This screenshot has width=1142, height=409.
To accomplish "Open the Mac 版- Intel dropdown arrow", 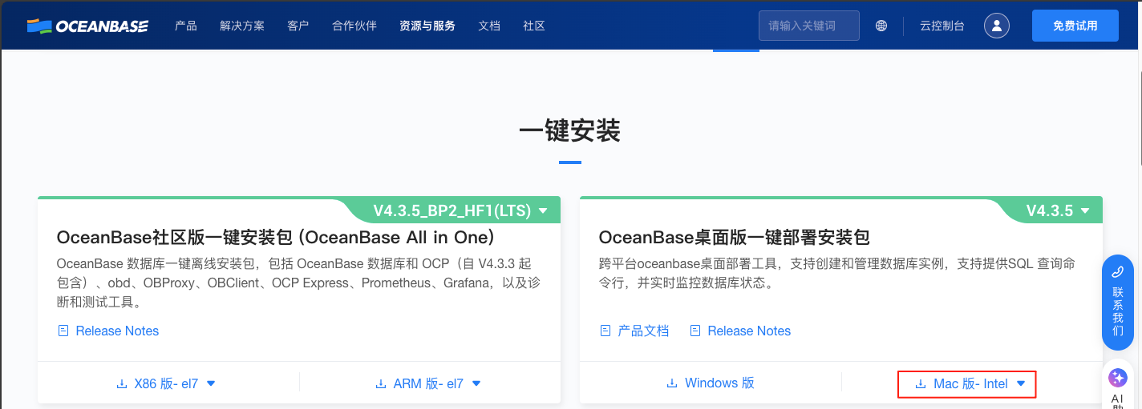I will 1021,384.
